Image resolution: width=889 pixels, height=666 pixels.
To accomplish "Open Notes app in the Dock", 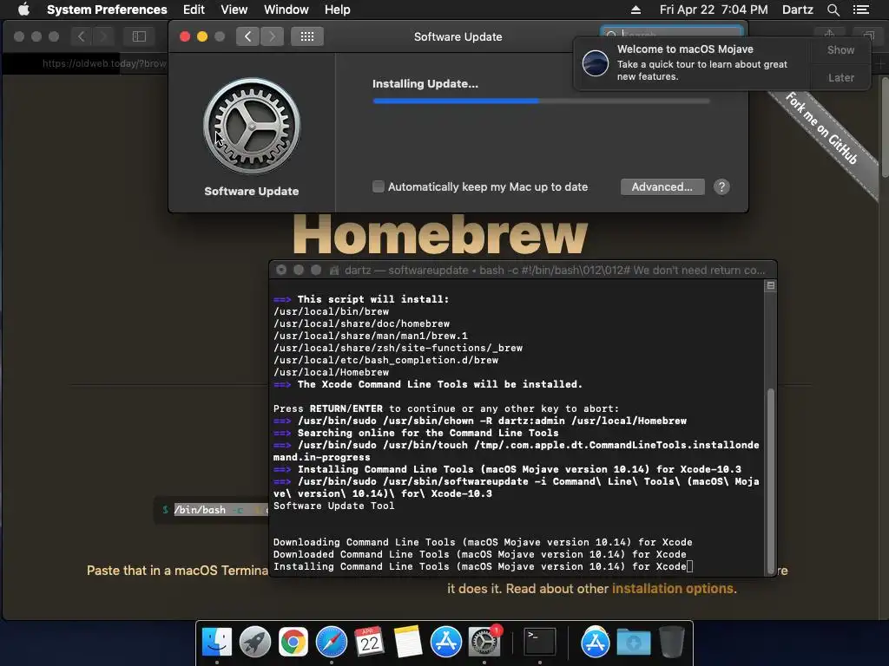I will 408,642.
